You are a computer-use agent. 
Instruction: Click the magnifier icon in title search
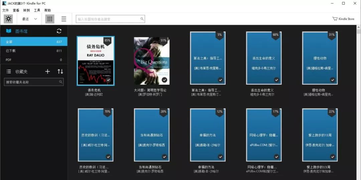(x=142, y=19)
